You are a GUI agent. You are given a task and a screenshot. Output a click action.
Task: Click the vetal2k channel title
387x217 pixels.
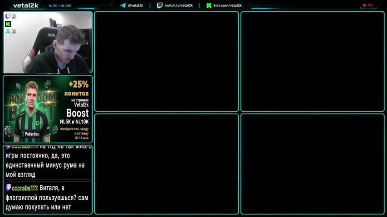coord(26,5)
